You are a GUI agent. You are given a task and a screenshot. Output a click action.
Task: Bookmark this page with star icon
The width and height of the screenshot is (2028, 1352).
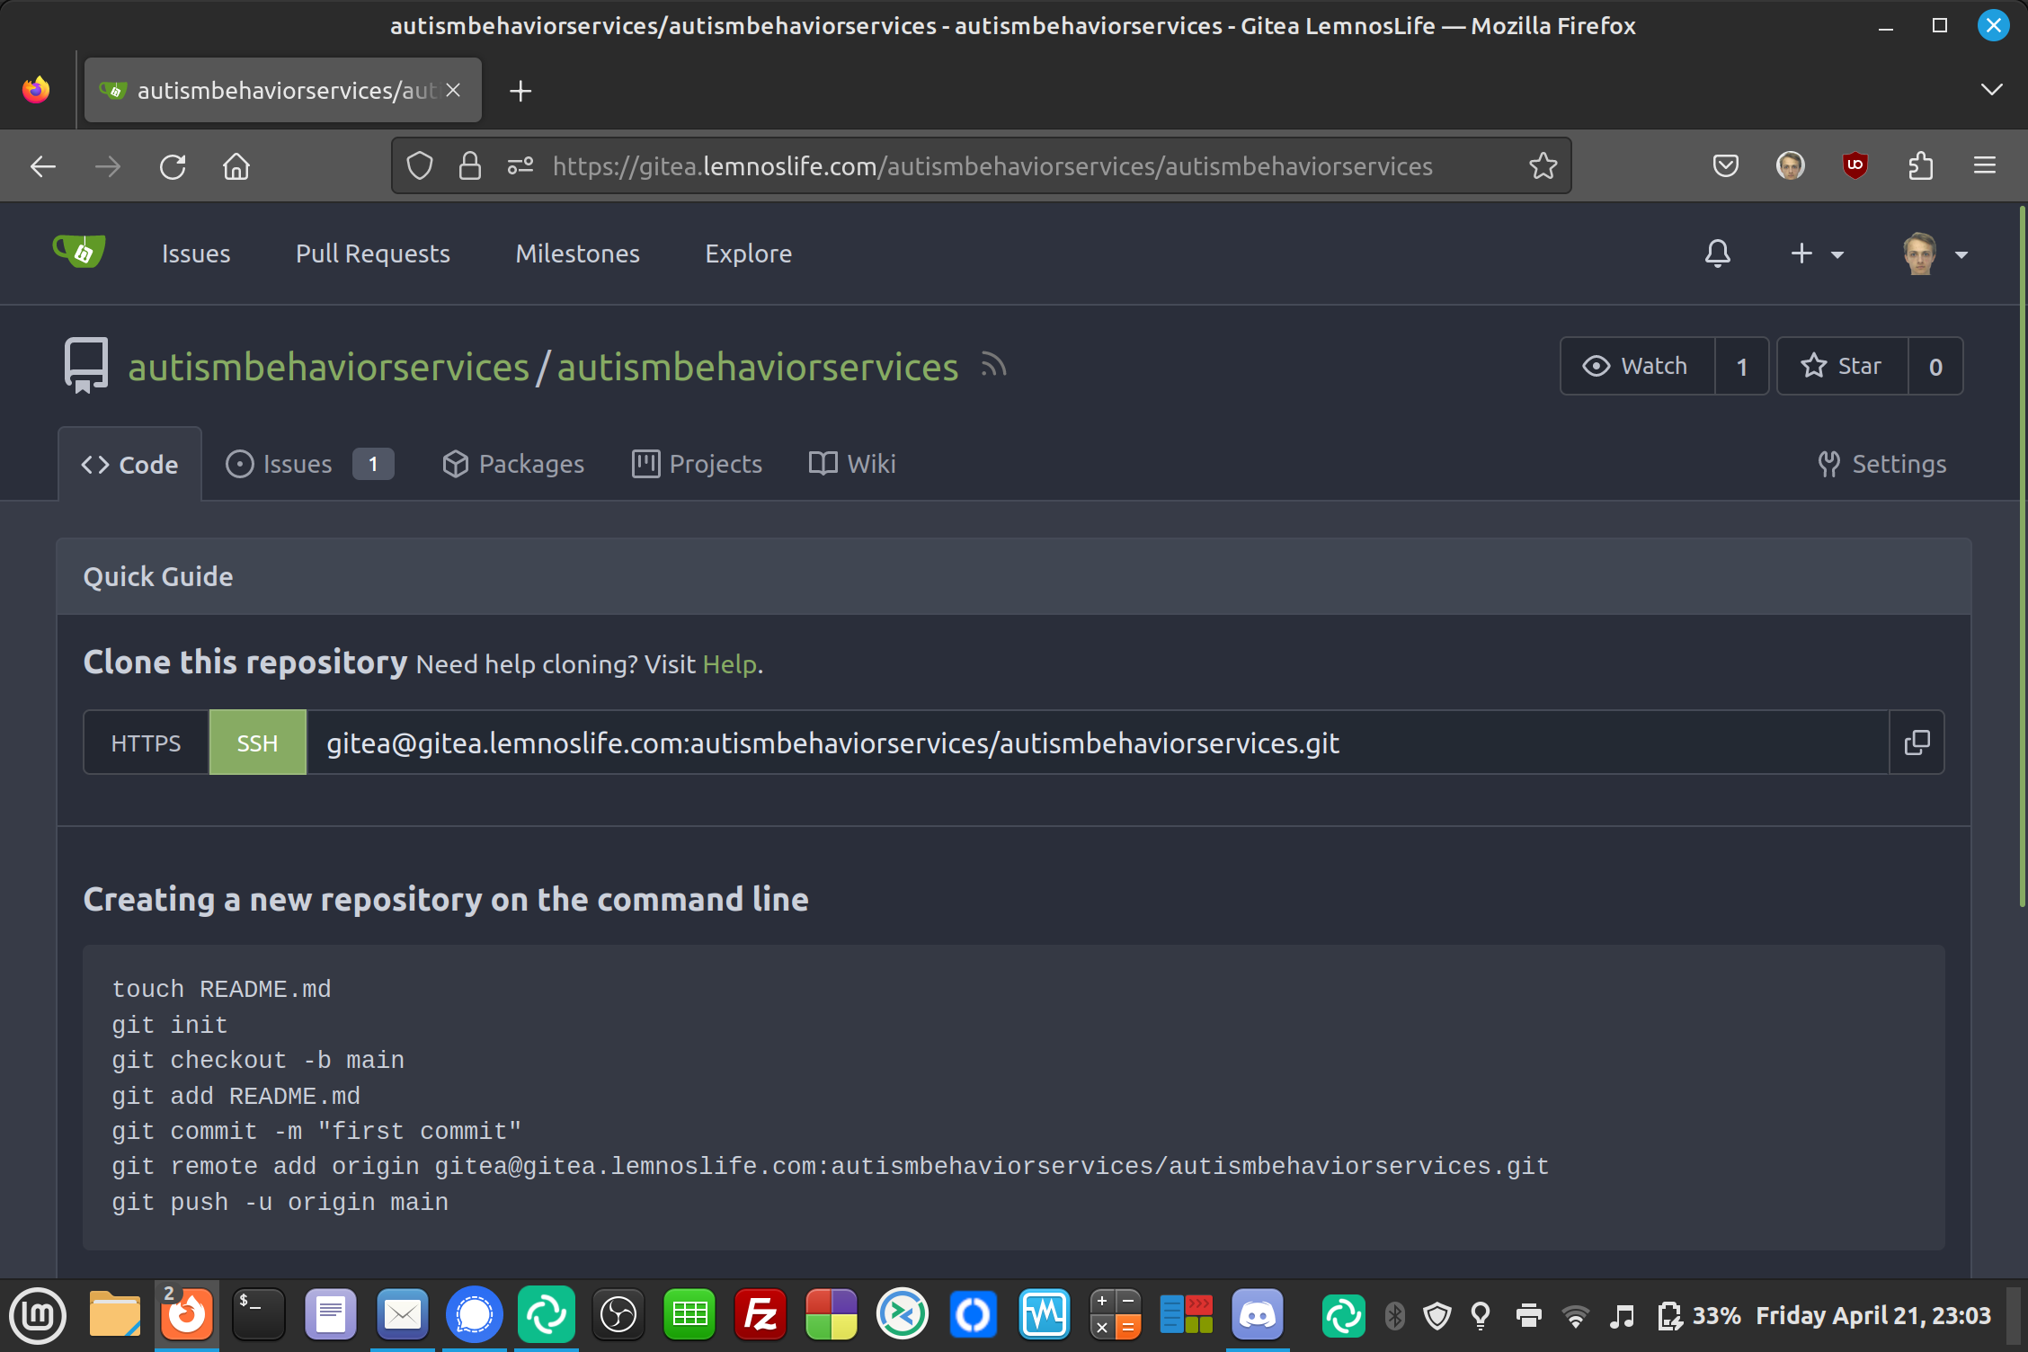pos(1543,165)
